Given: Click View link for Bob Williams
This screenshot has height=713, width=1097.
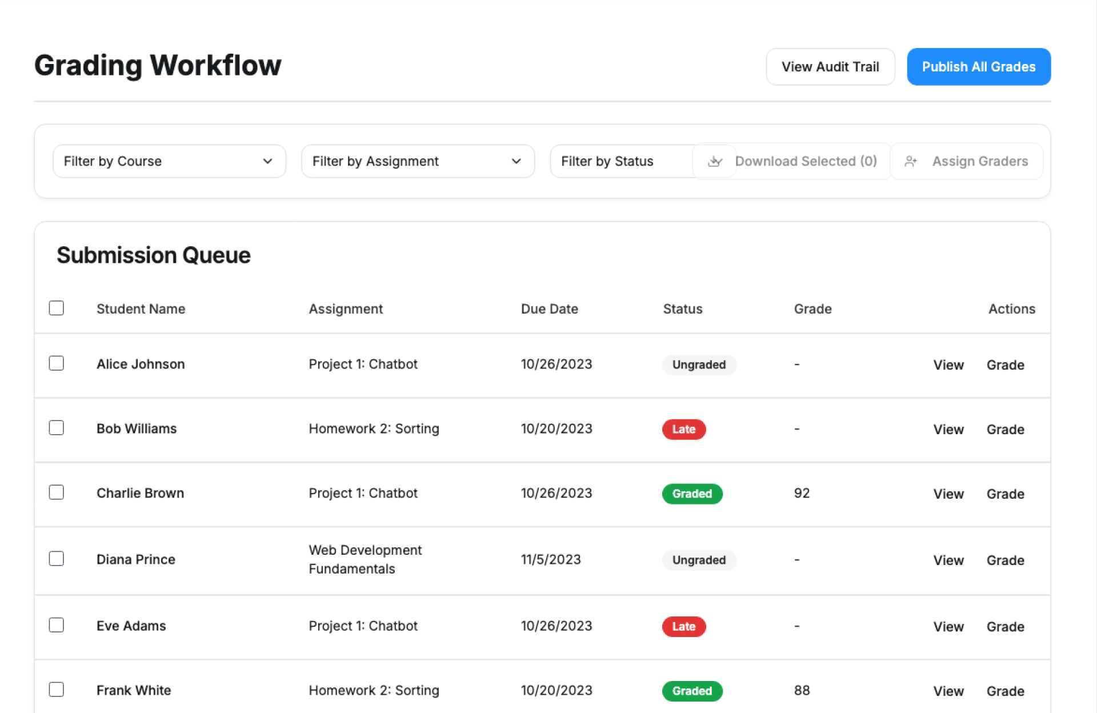Looking at the screenshot, I should coord(948,430).
